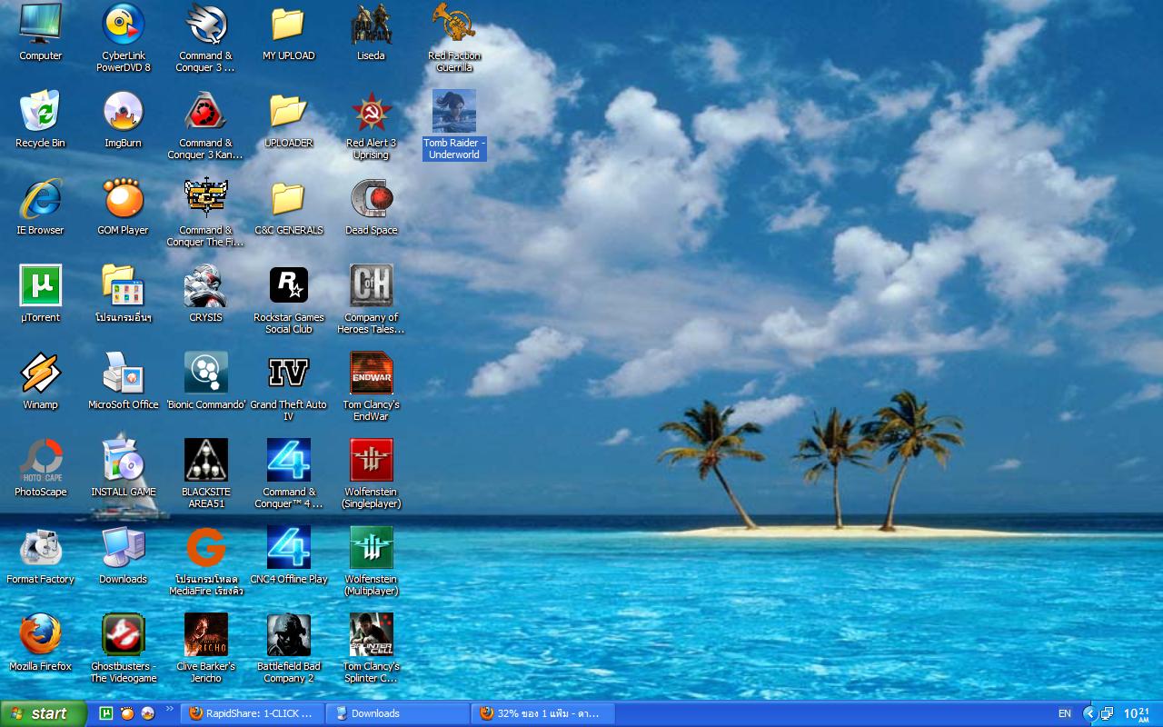Select the Downloads desktop icon
1163x727 pixels.
pyautogui.click(x=124, y=548)
